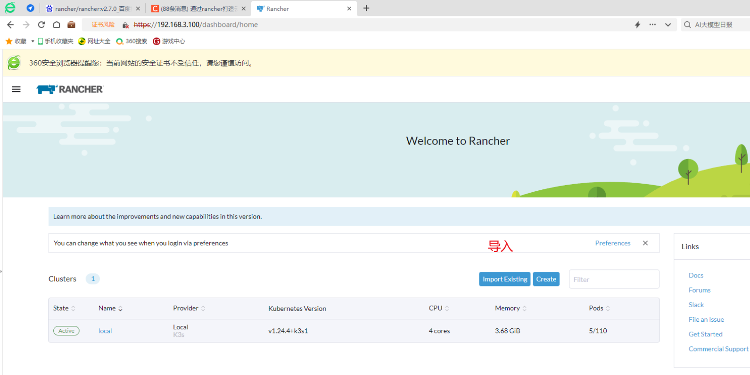Open the 网址大全 bookmark

[94, 41]
